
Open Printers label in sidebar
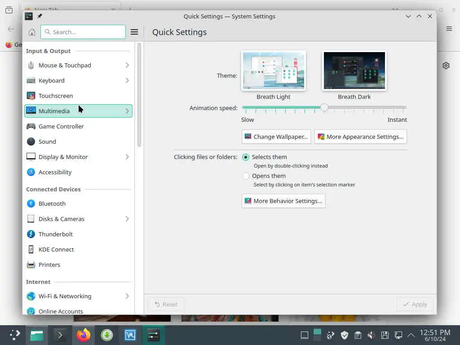(x=49, y=265)
